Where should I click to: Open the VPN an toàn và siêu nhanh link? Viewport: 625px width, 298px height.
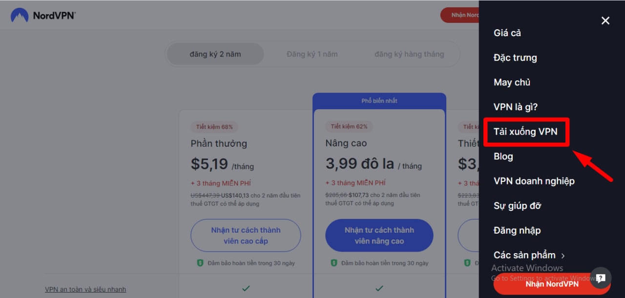coord(85,289)
